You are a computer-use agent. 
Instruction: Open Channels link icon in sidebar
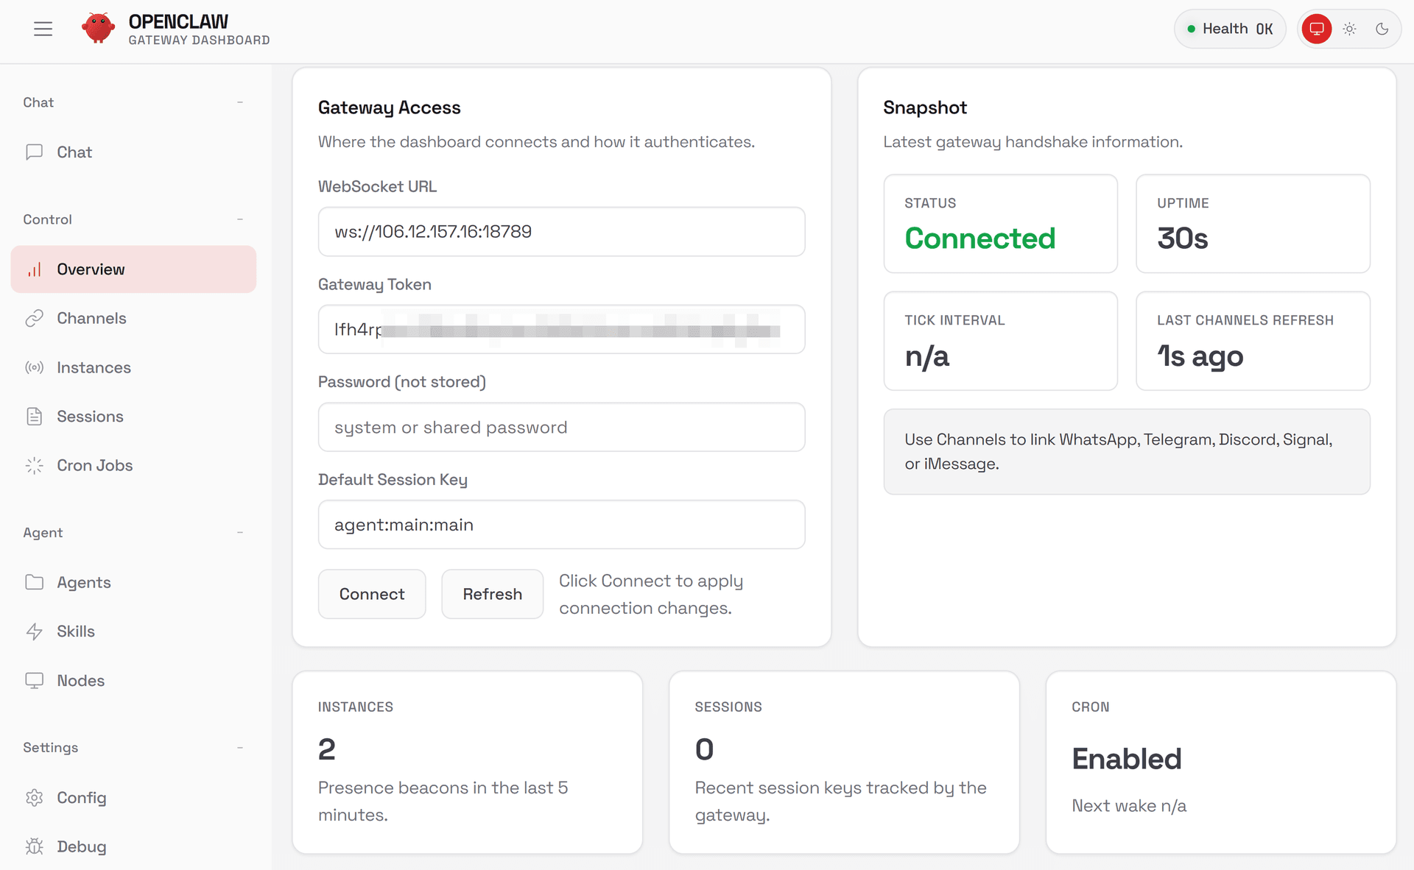coord(34,318)
